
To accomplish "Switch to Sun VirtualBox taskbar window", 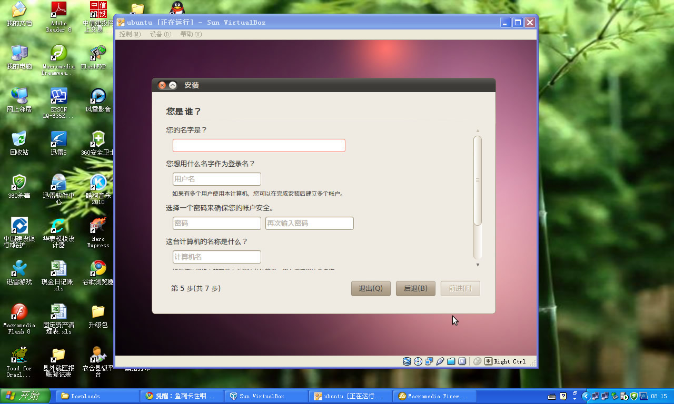I will (x=265, y=396).
